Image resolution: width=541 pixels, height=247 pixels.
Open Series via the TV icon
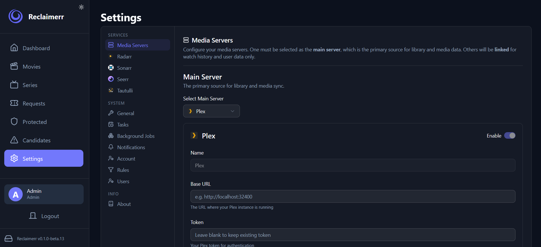14,85
